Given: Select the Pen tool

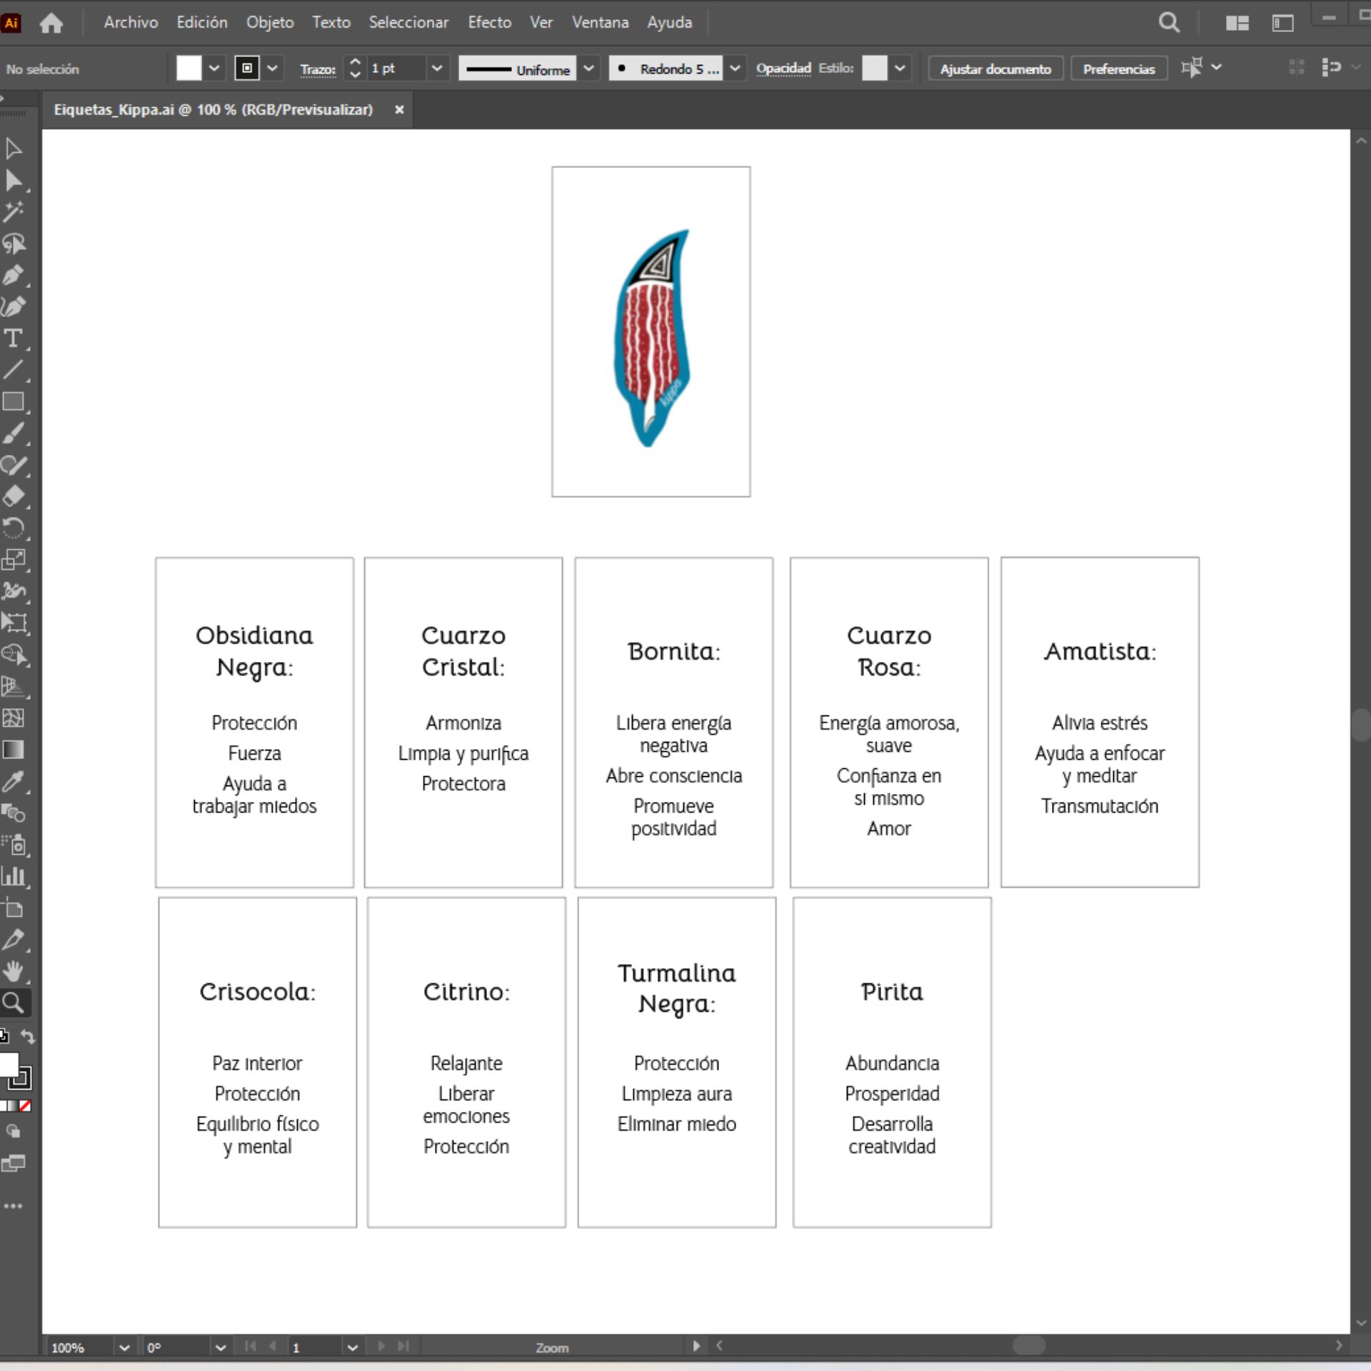Looking at the screenshot, I should coord(14,276).
